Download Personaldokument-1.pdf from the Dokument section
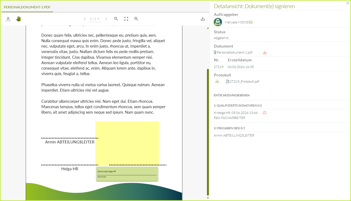This screenshot has width=351, height=201. [x=265, y=52]
